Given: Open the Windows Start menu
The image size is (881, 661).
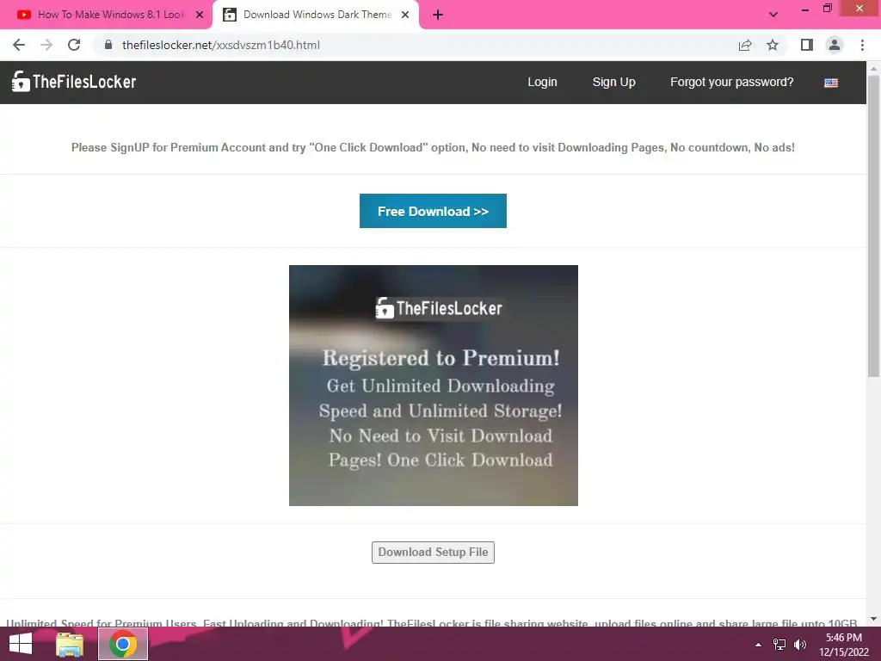Looking at the screenshot, I should [x=21, y=644].
